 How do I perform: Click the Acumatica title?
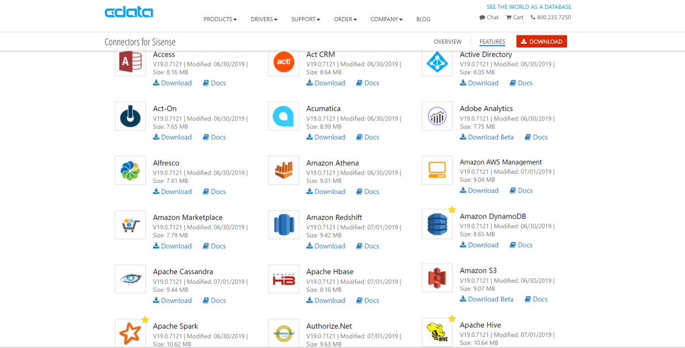point(323,108)
